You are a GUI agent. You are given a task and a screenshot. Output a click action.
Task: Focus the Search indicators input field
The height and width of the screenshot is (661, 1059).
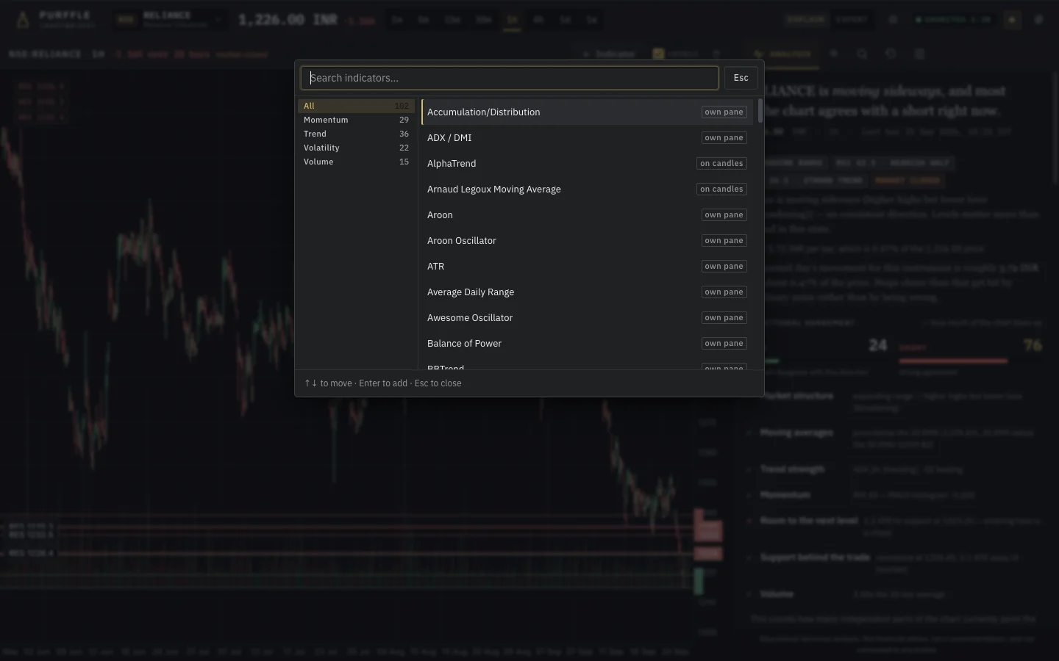point(509,78)
